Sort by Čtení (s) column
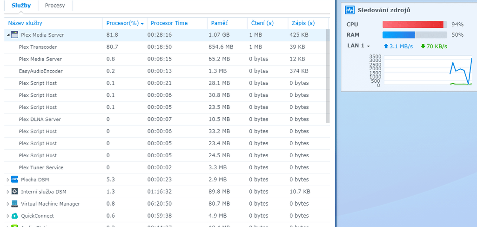The image size is (477, 227). (262, 23)
